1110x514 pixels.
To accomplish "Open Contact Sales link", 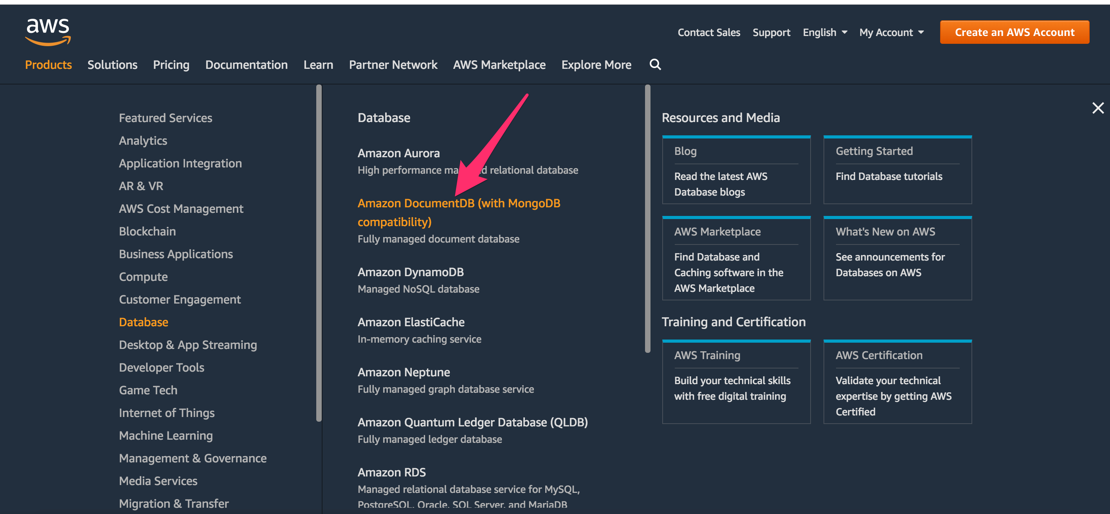I will tap(708, 32).
